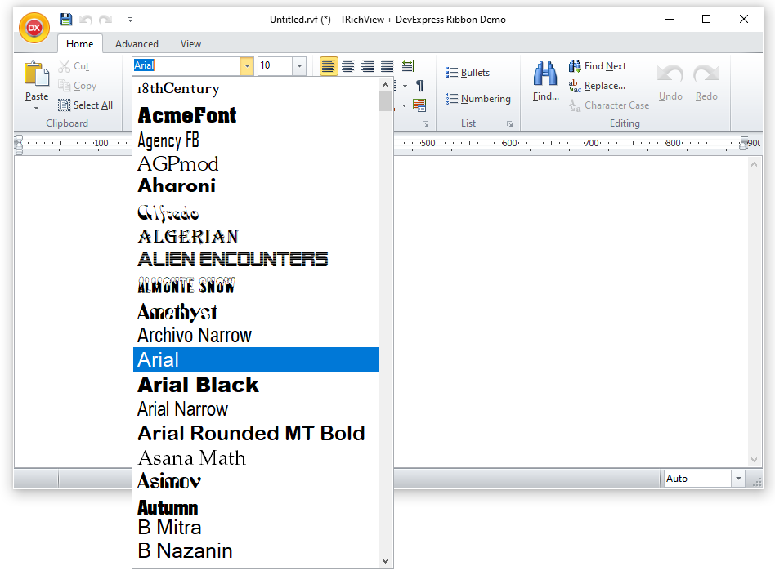Viewport: 775px width, 575px height.
Task: Click the quick access Undo arrow
Action: coord(86,20)
